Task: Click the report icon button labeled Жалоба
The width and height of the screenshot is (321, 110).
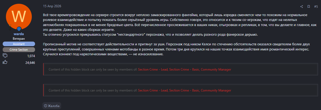Action: click(52, 106)
